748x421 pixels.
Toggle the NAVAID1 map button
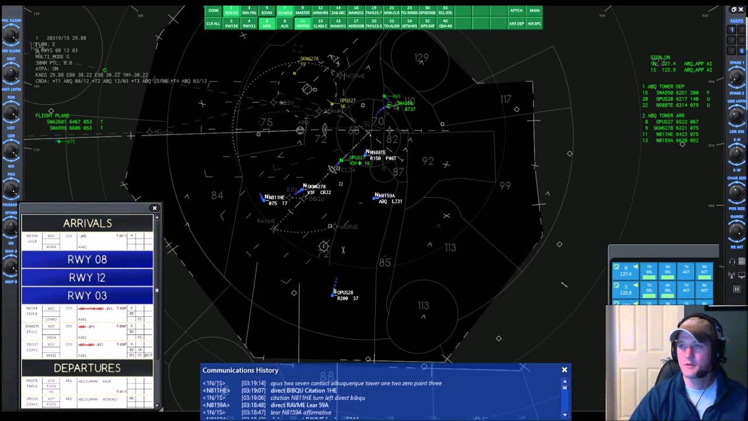[x=338, y=23]
